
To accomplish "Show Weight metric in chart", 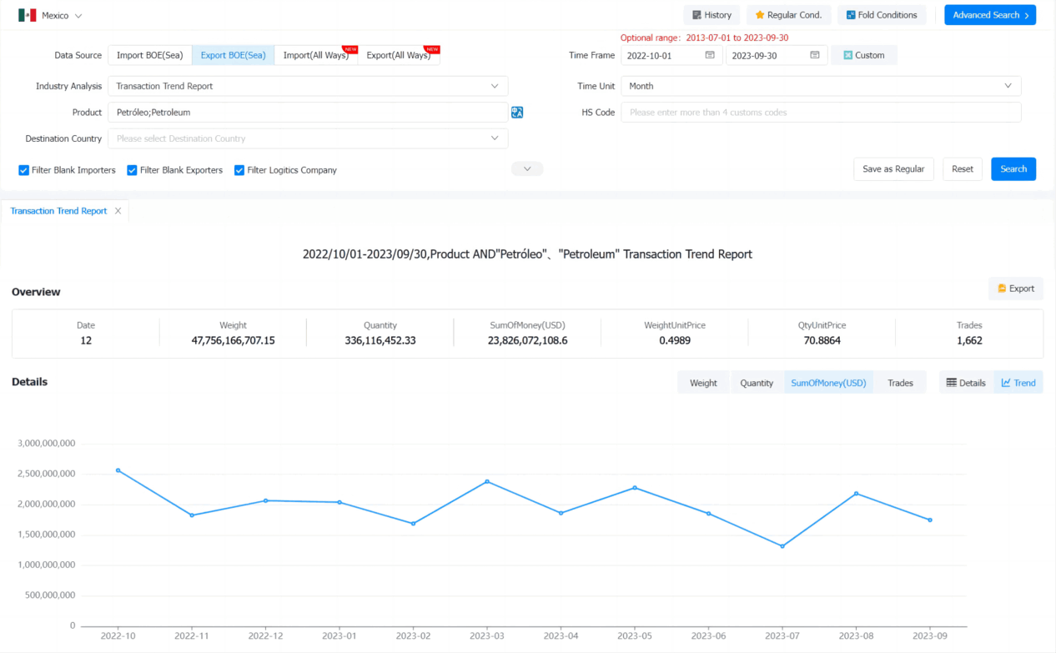I will click(703, 383).
